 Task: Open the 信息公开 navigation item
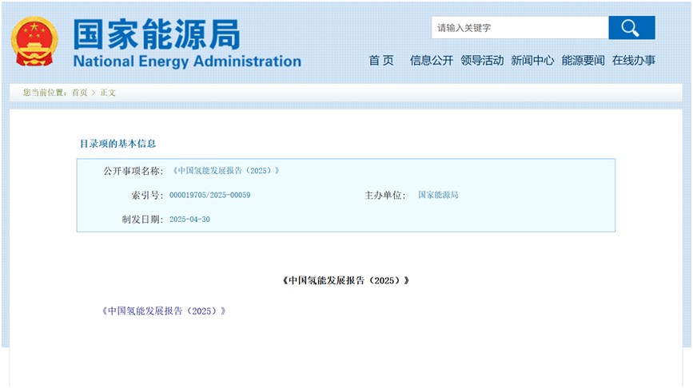(432, 61)
